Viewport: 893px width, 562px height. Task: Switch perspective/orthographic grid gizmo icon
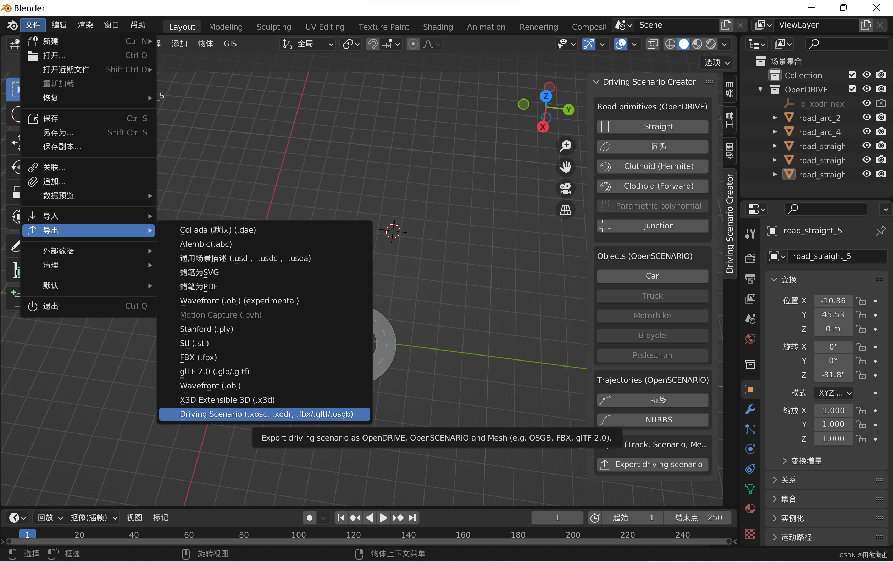[x=566, y=210]
